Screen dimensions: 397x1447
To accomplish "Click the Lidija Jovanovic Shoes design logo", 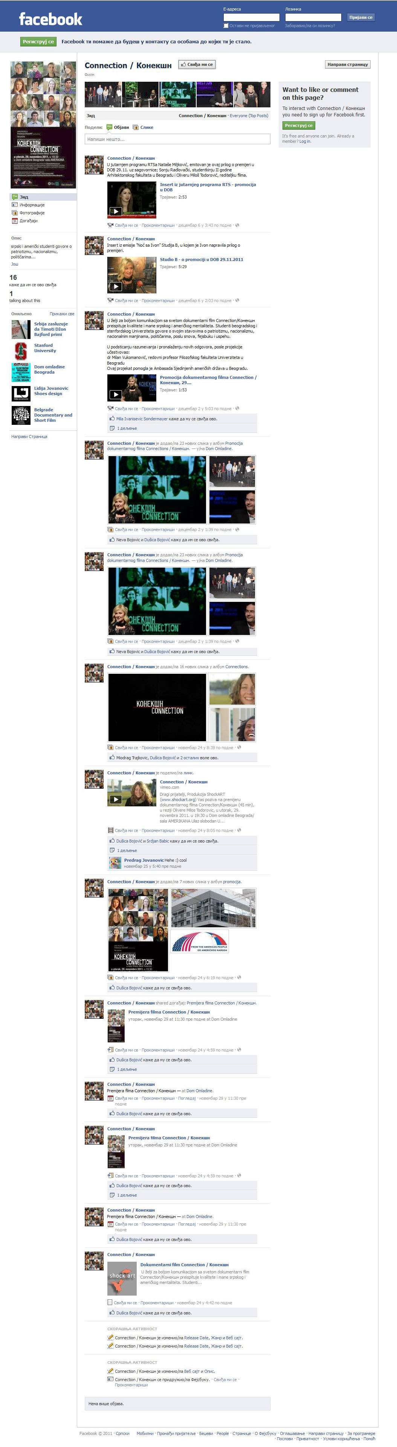I will coord(21,393).
